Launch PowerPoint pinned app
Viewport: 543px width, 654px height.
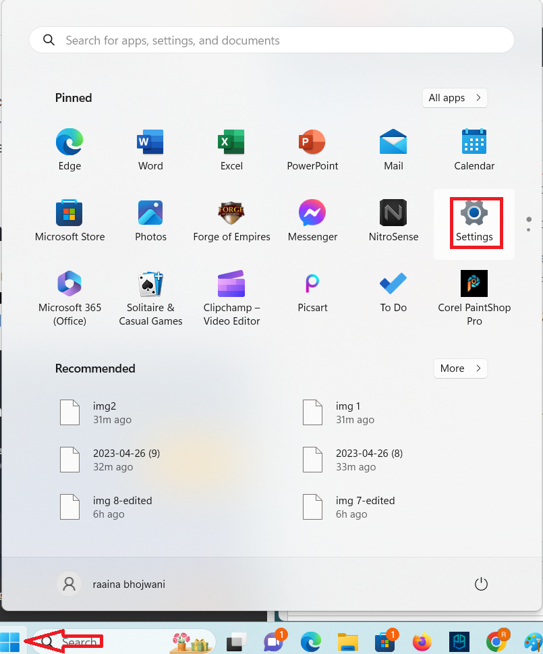pos(312,150)
